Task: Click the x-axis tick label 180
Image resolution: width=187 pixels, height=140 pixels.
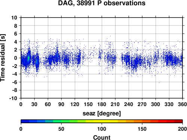Action: point(102,104)
